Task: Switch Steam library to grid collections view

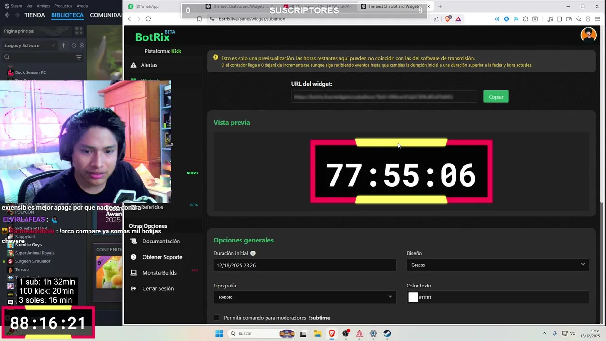Action: coord(79,31)
